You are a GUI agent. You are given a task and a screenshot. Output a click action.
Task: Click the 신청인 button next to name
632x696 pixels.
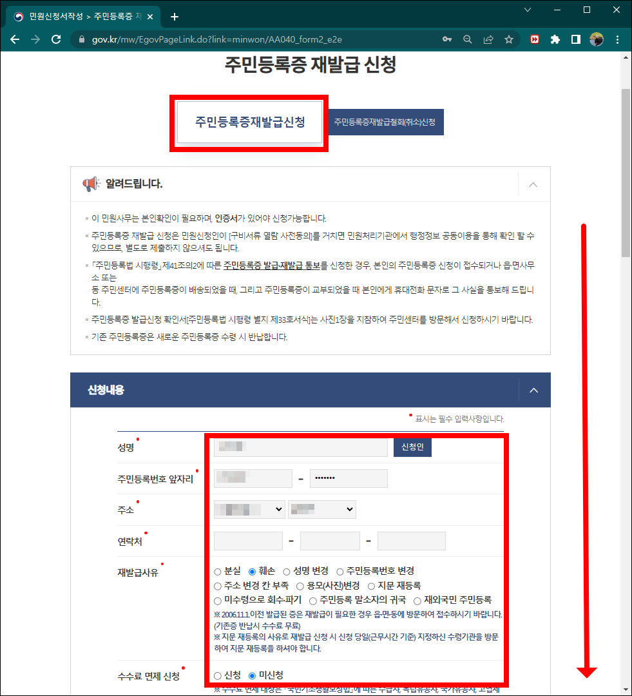pos(412,447)
